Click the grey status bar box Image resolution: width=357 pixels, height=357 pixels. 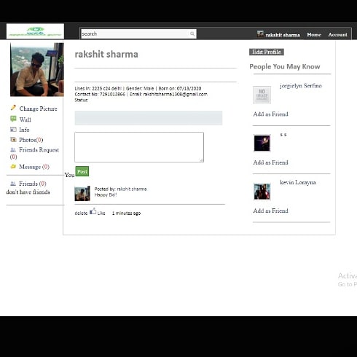coord(149,118)
